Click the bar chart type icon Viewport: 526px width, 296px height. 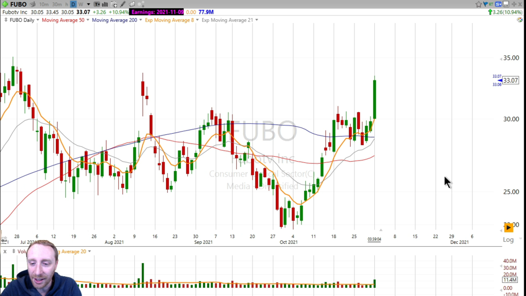click(x=105, y=4)
